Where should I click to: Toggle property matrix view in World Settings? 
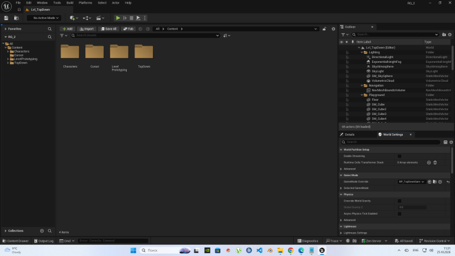pos(446,142)
